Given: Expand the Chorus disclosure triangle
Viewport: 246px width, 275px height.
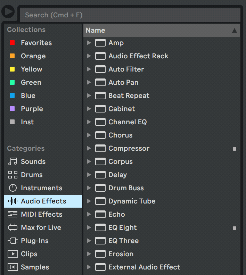Looking at the screenshot, I should [89, 135].
